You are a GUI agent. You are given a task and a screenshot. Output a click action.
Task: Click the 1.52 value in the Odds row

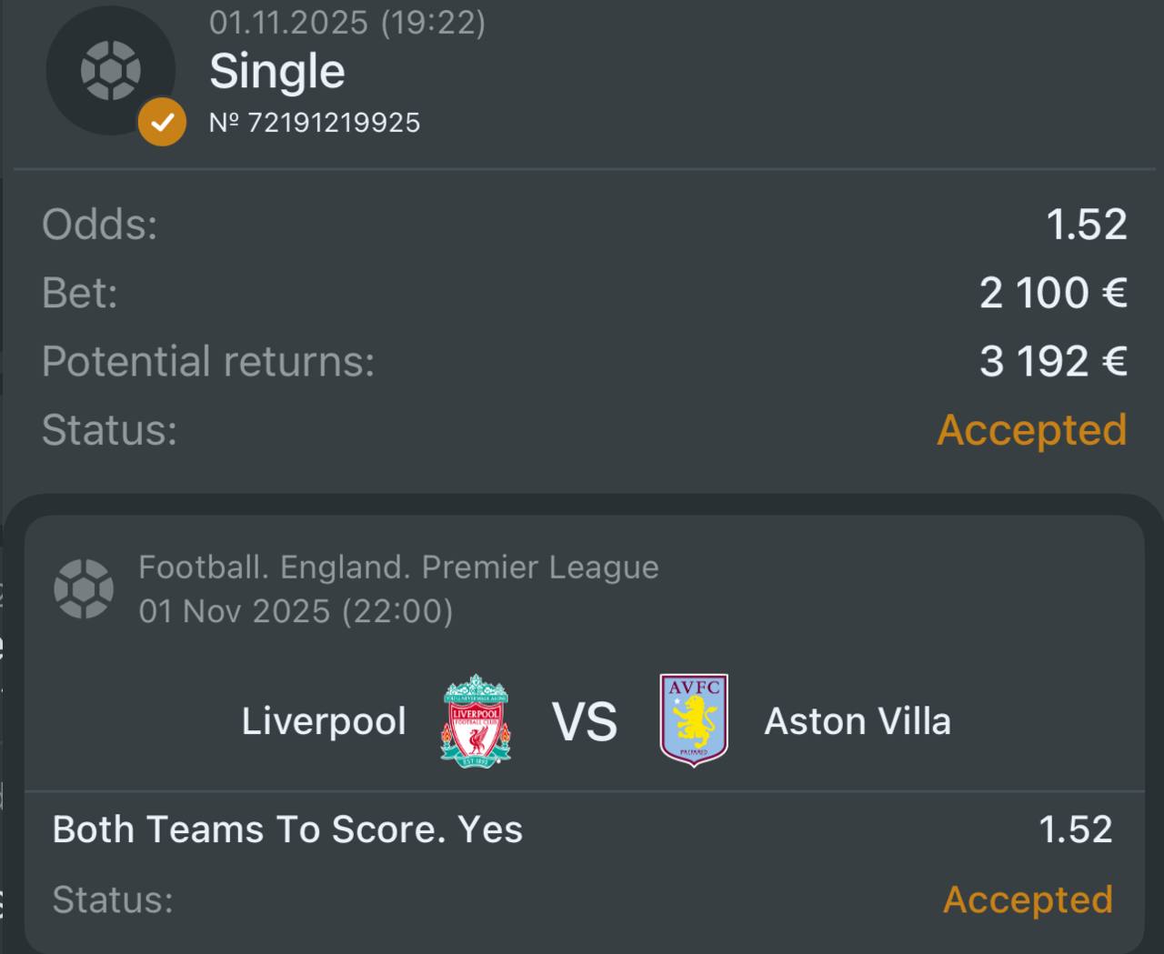click(x=1087, y=224)
